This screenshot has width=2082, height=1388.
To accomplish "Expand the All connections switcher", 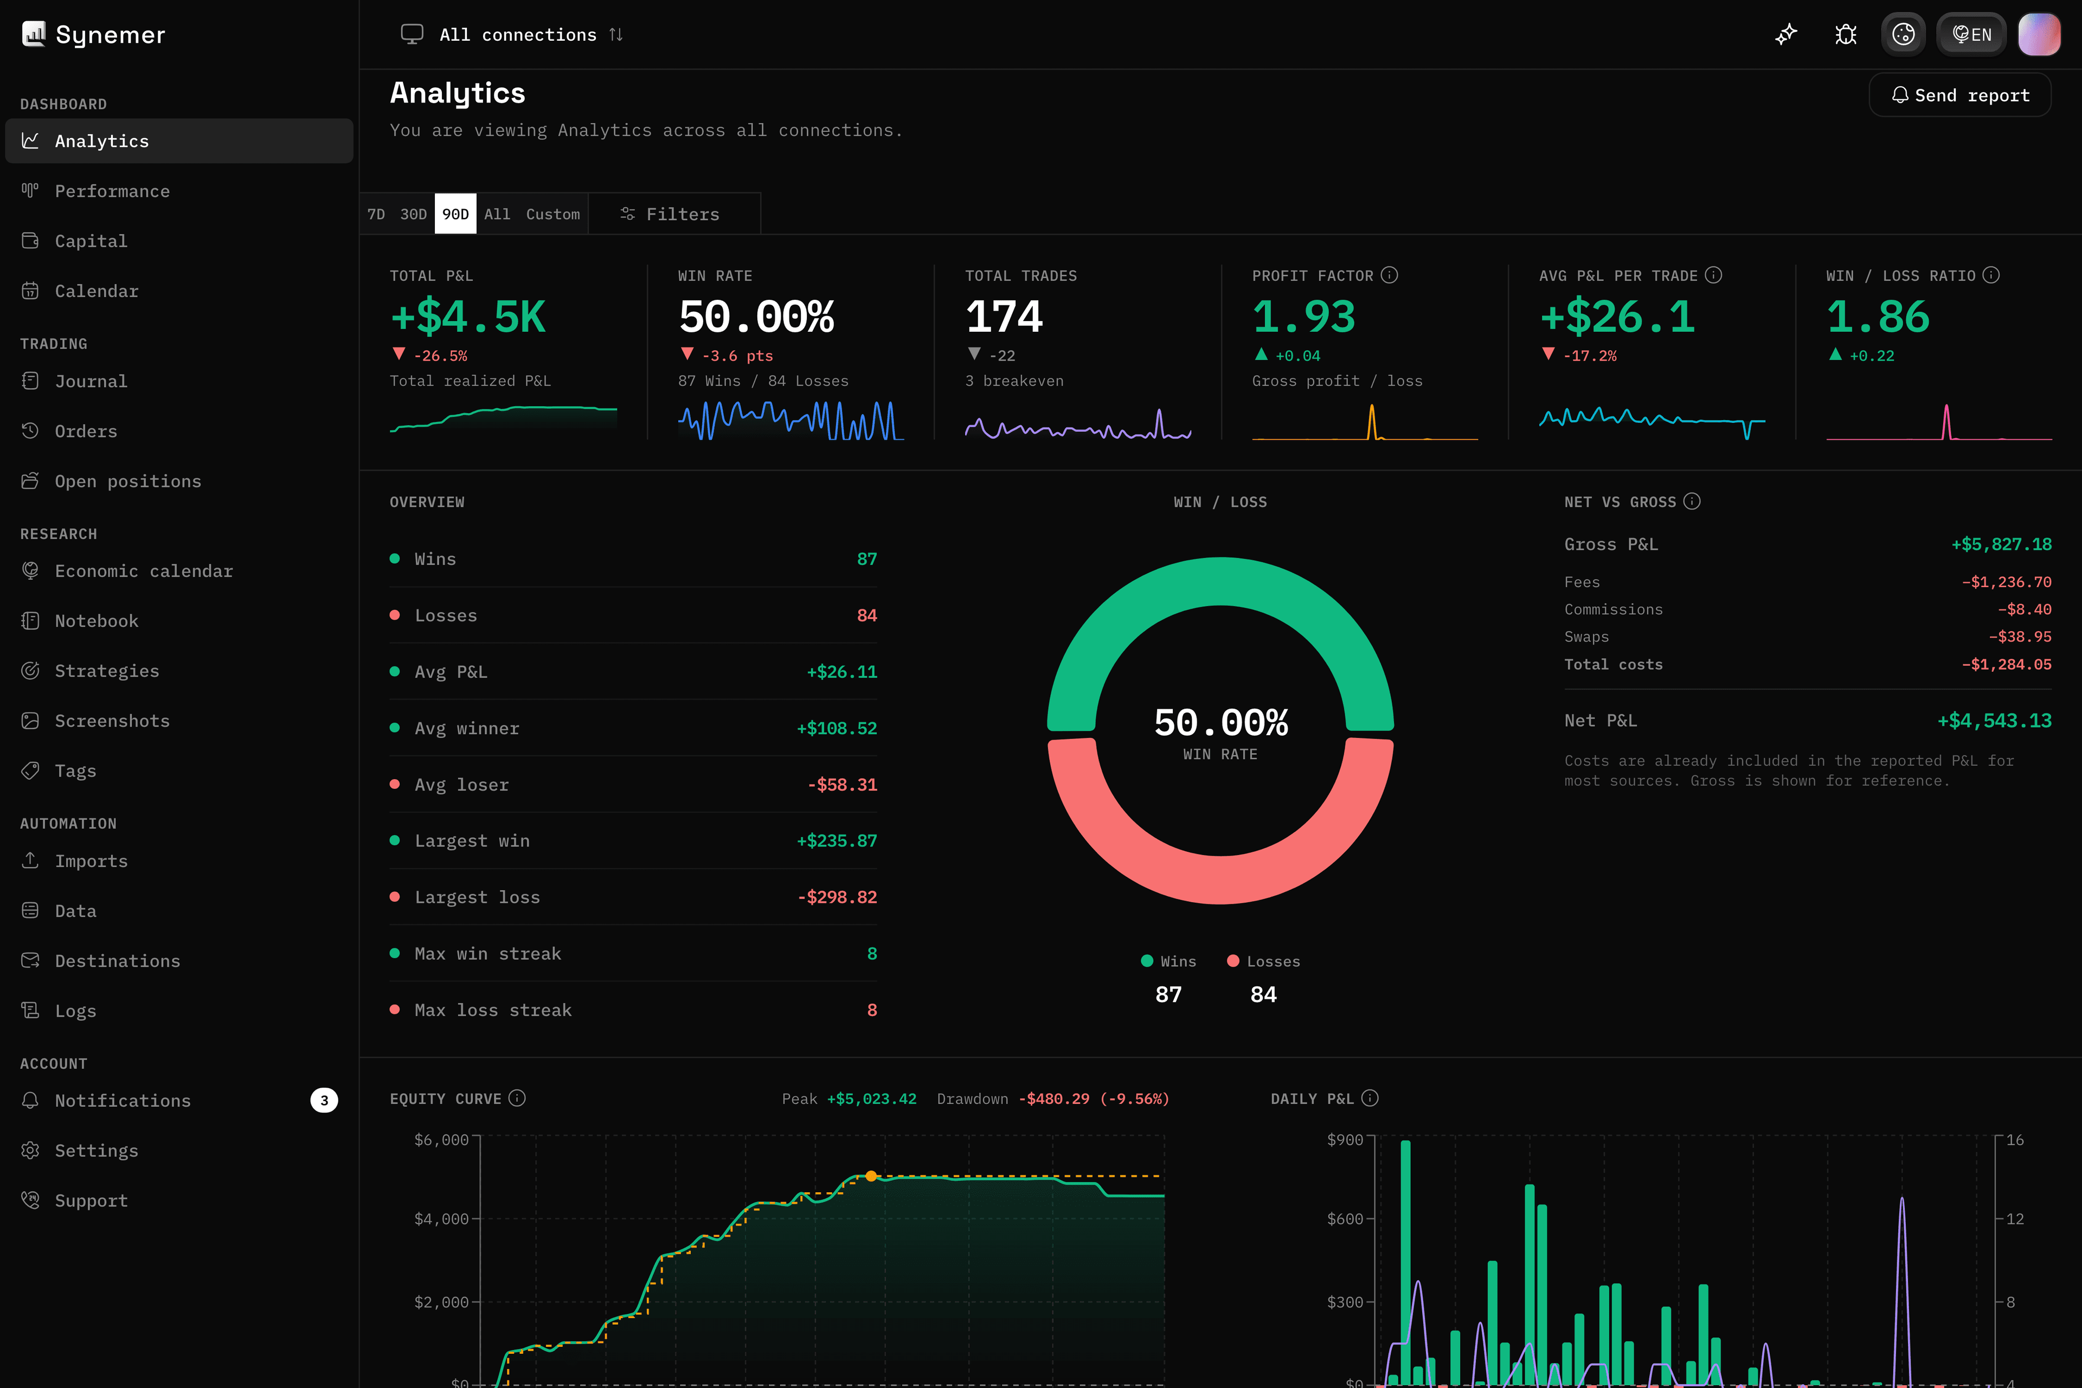I will point(512,35).
